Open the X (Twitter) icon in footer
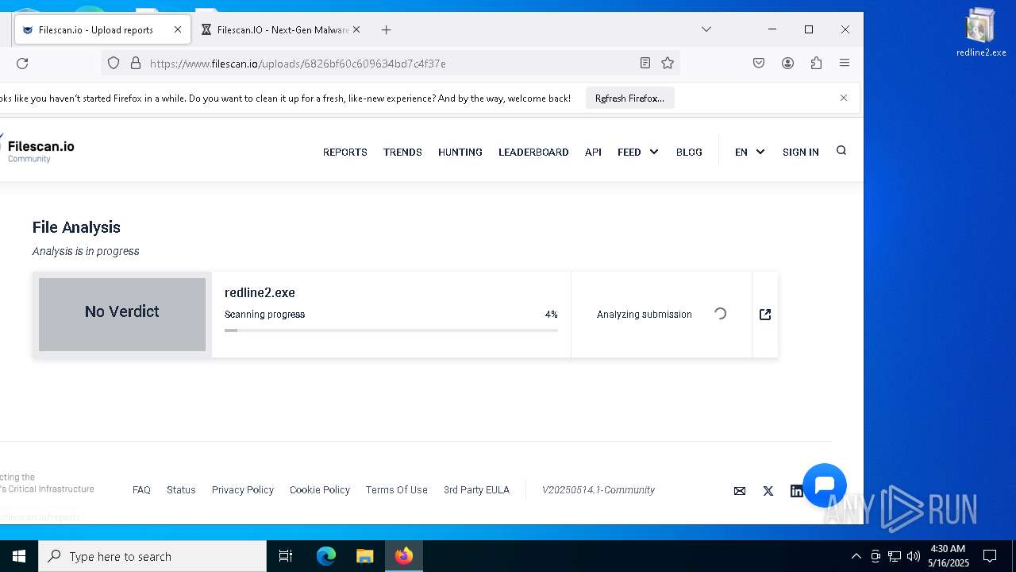1016x572 pixels. [768, 491]
